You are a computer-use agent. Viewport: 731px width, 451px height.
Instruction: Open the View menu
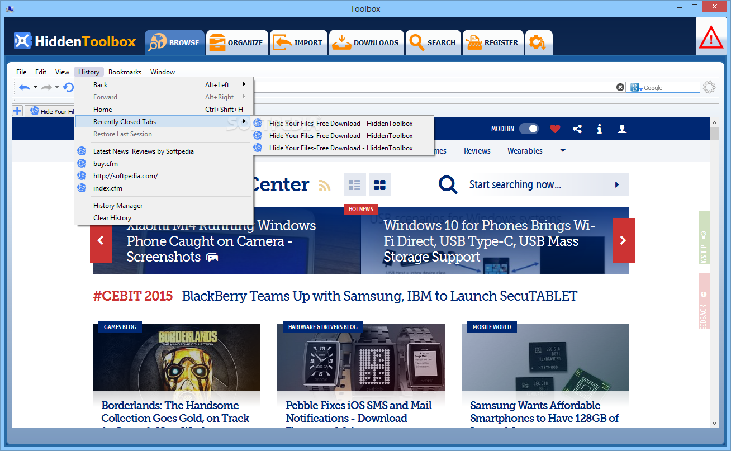(x=63, y=72)
